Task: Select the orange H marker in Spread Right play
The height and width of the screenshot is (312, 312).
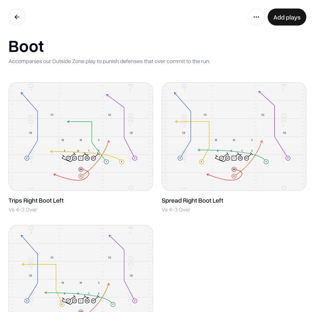Action: point(234,176)
